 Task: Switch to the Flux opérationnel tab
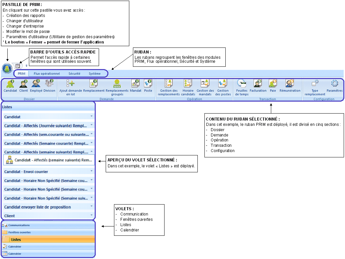[x=47, y=73]
